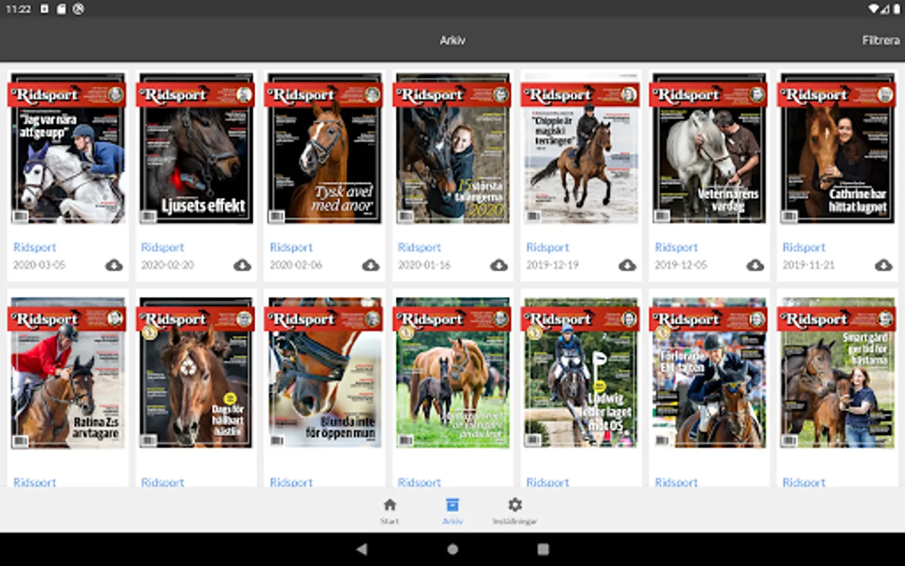Click the date text 2019-11-21
The height and width of the screenshot is (566, 905).
tap(809, 265)
